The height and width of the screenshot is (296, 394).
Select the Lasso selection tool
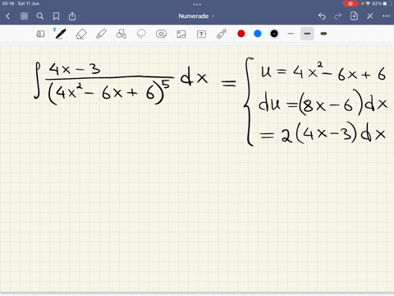coord(141,34)
